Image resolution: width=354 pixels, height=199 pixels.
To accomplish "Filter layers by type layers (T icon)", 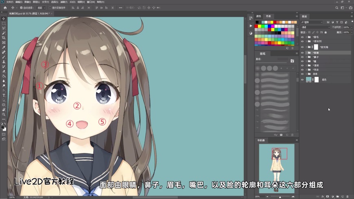I will click(337, 22).
